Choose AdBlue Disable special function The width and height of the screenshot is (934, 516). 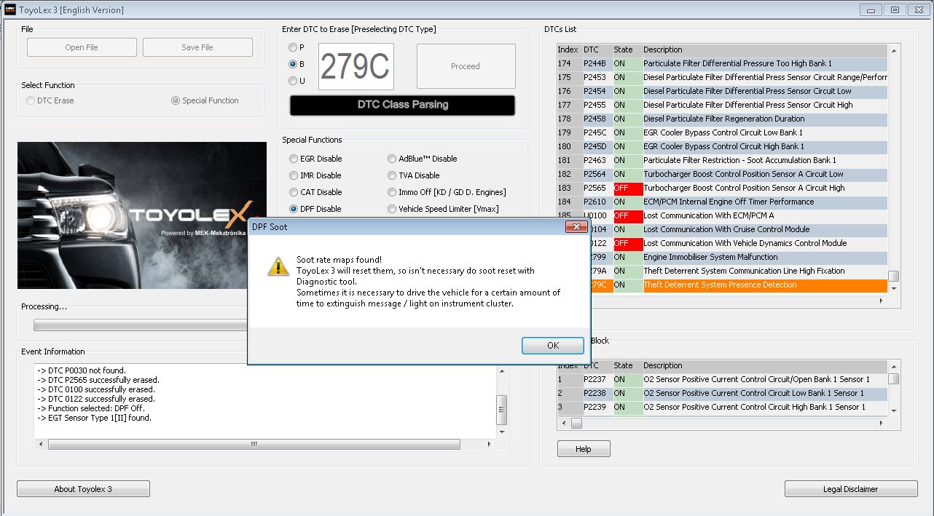click(x=393, y=159)
